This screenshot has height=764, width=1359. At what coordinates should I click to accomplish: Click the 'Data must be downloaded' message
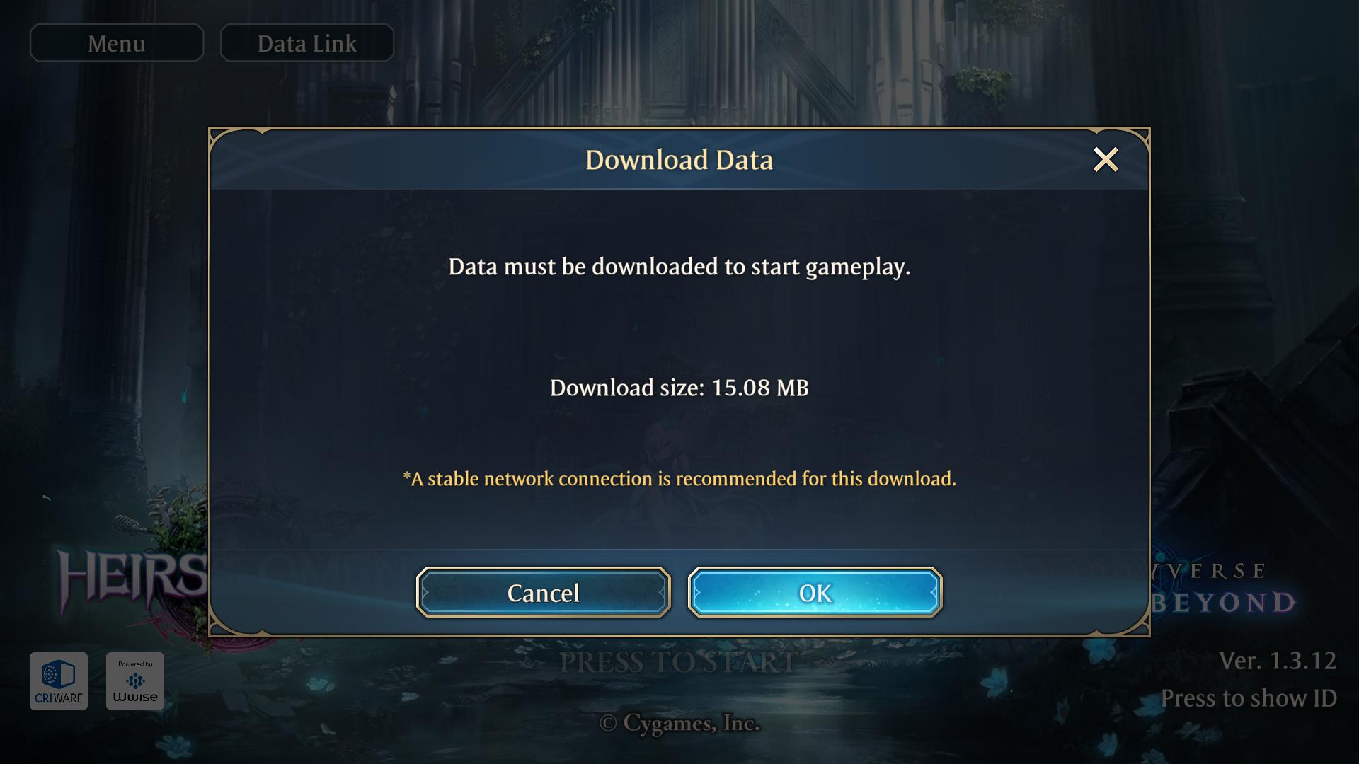pos(679,267)
